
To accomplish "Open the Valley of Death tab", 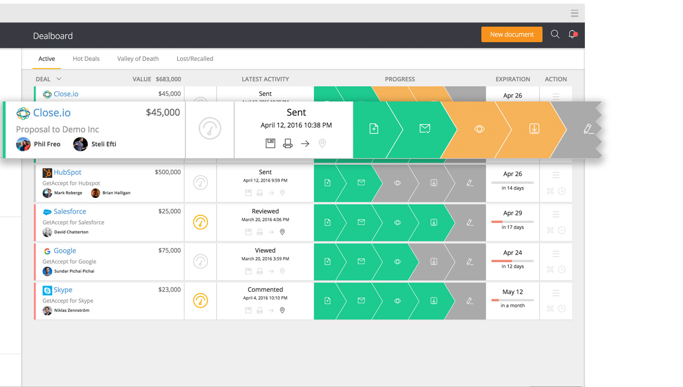I will click(x=138, y=58).
